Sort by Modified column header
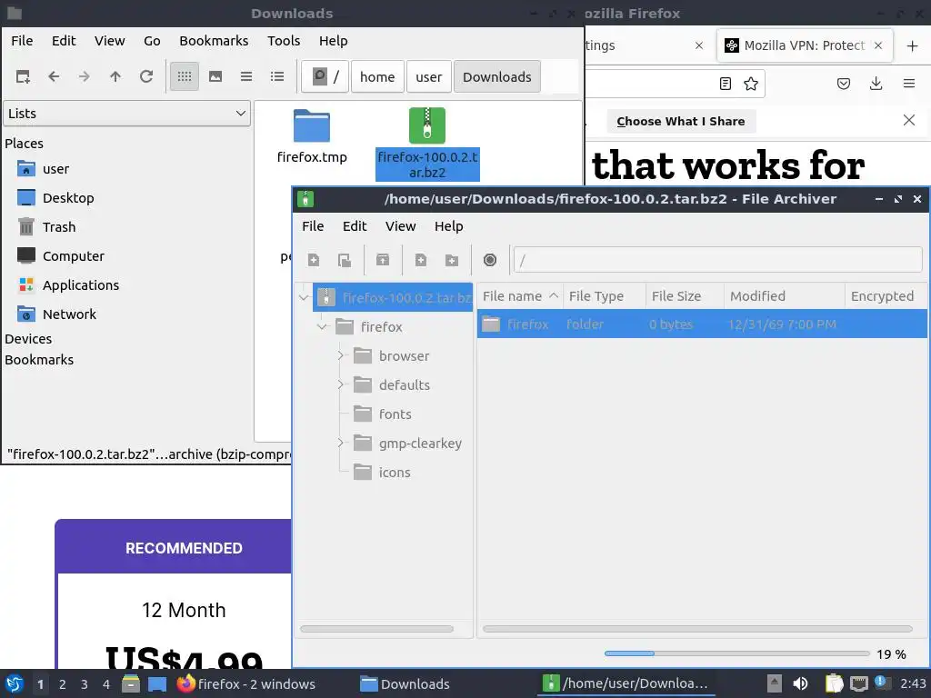 point(785,296)
